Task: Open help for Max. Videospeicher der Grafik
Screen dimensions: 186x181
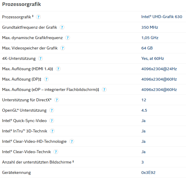Action: click(x=63, y=48)
